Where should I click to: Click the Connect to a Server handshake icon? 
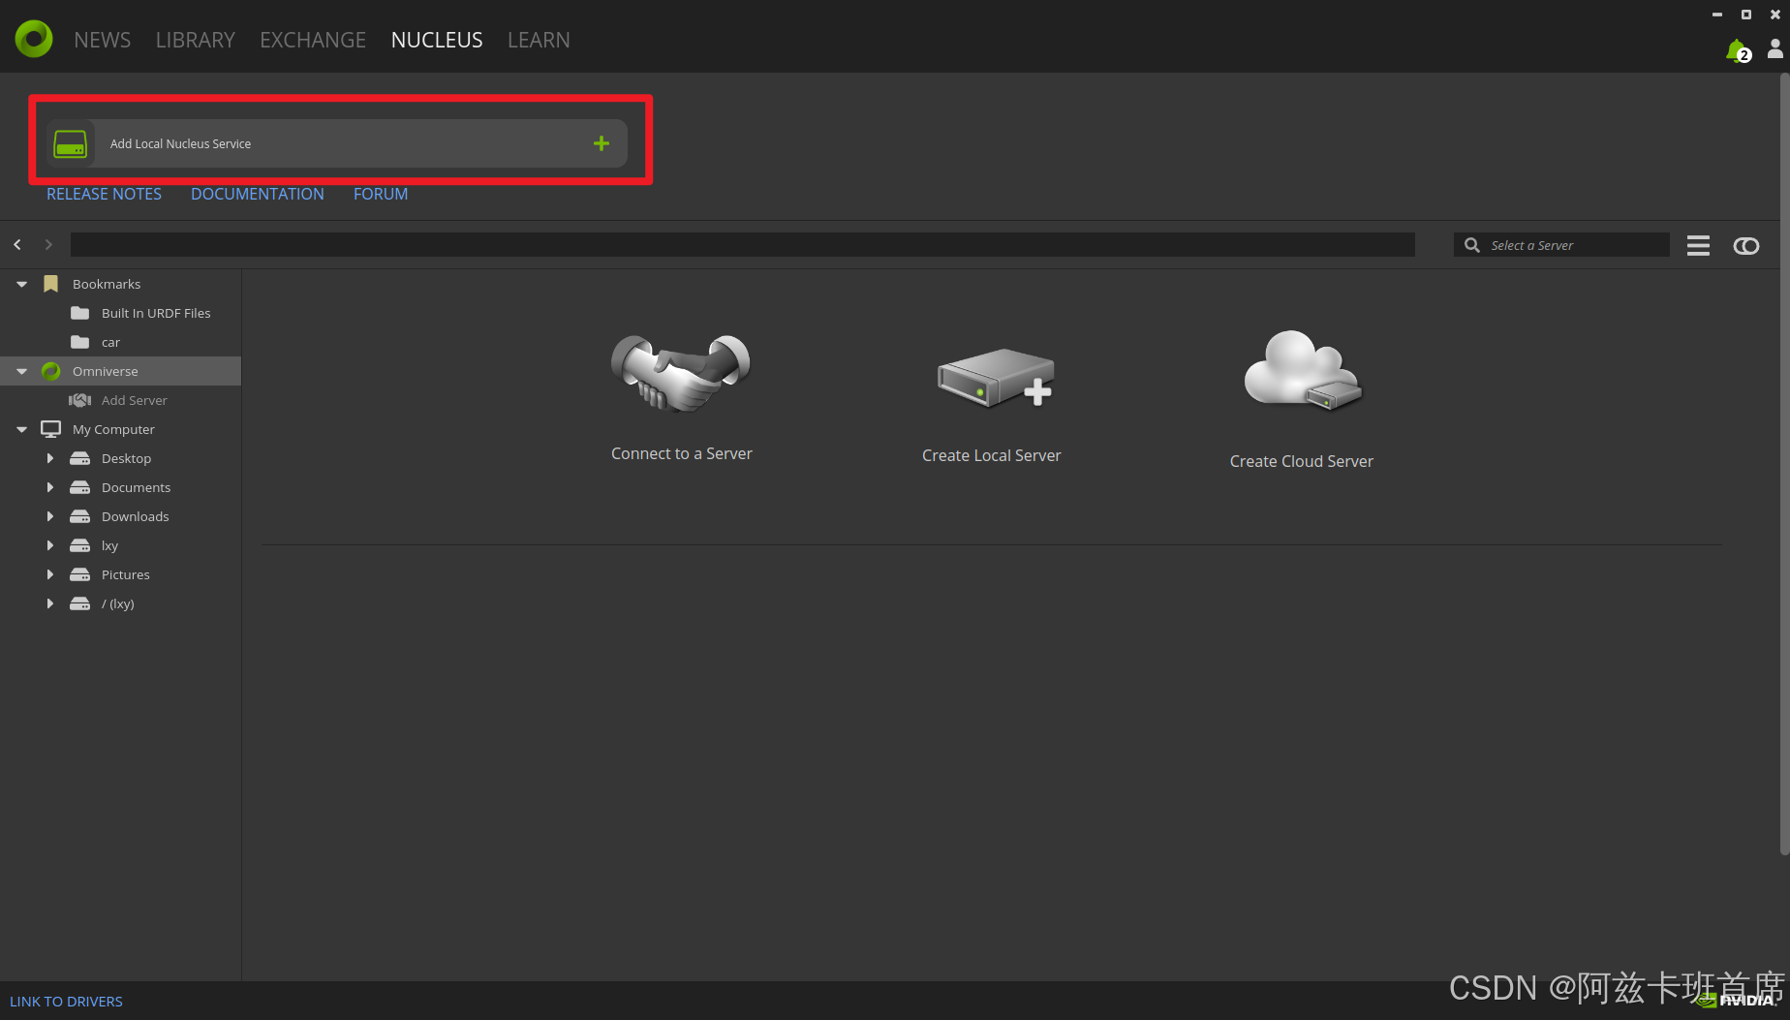point(681,373)
